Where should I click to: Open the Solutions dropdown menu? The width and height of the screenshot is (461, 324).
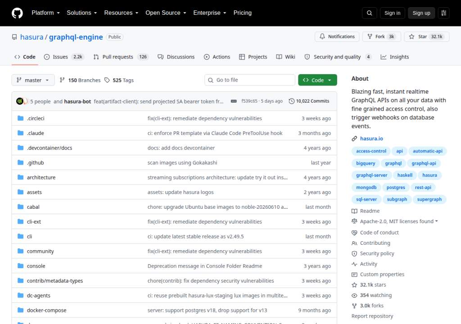click(82, 13)
